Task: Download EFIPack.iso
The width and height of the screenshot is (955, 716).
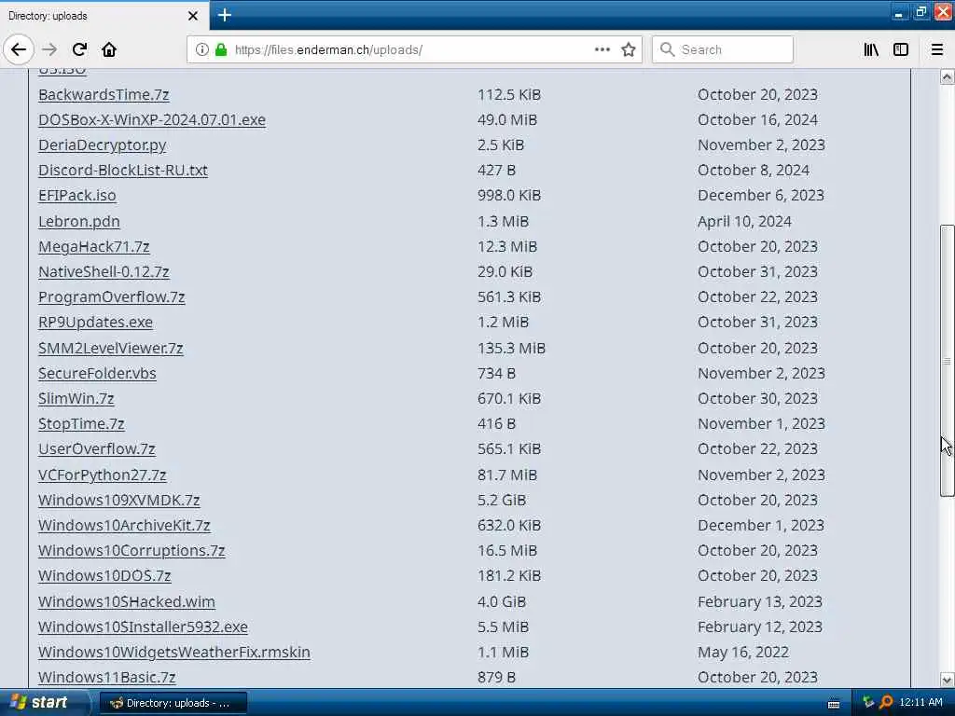Action: 76,196
